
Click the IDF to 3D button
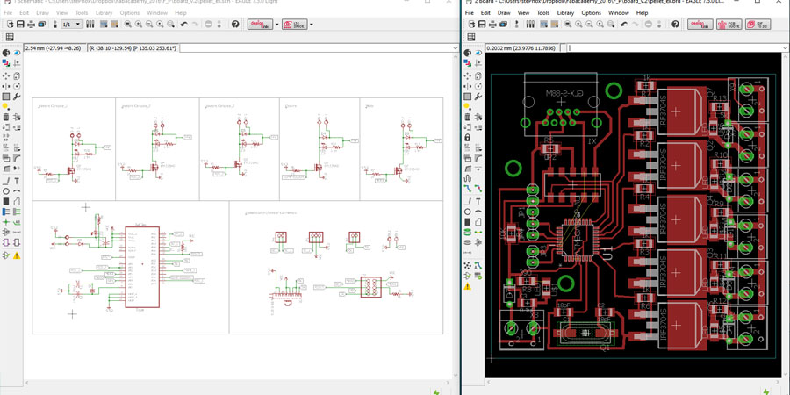click(x=758, y=25)
